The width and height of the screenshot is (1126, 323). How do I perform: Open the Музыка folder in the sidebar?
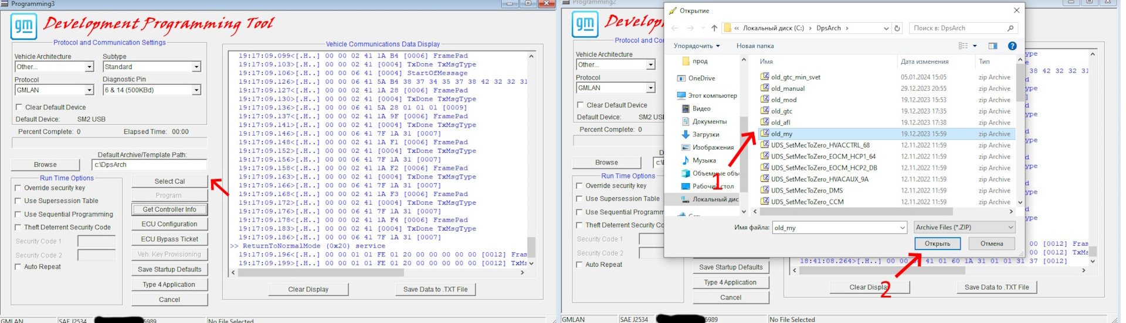point(698,160)
